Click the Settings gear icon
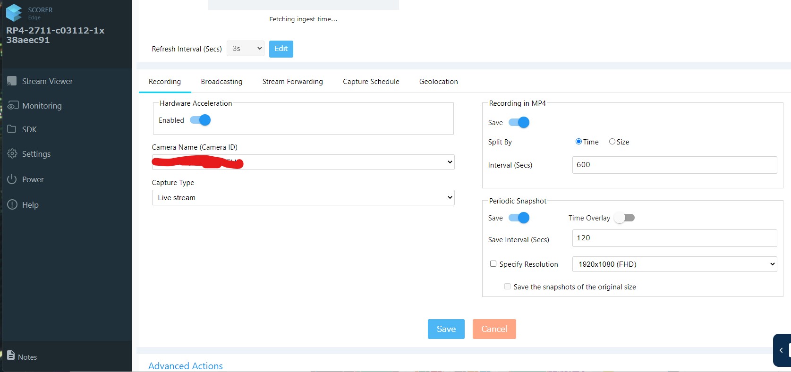Image resolution: width=791 pixels, height=372 pixels. (x=12, y=154)
